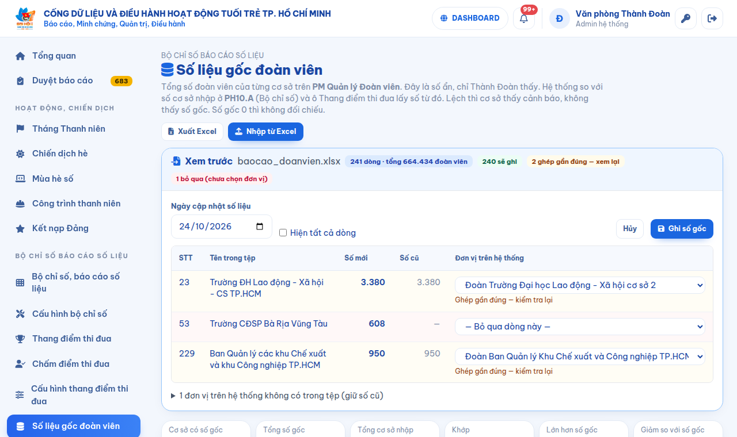The image size is (737, 437).
Task: Tick the Hiện tất cả dòng checkbox
Action: point(283,233)
